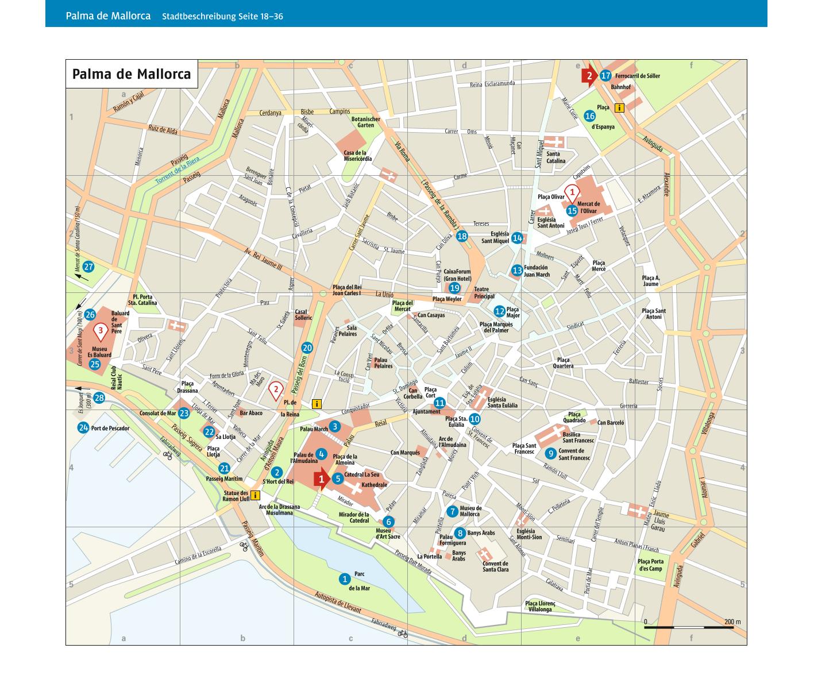Click red arrow marker 2 near Bahnhof
814x695 pixels.
(x=588, y=76)
